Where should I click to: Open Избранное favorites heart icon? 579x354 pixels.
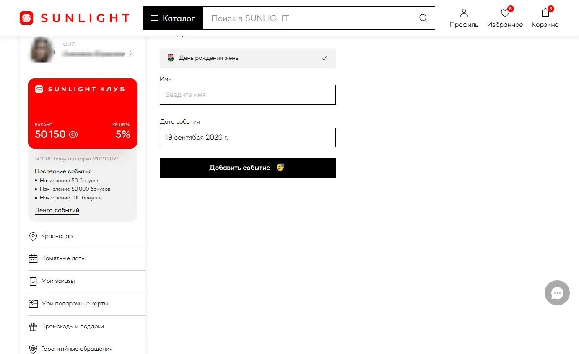(x=505, y=13)
